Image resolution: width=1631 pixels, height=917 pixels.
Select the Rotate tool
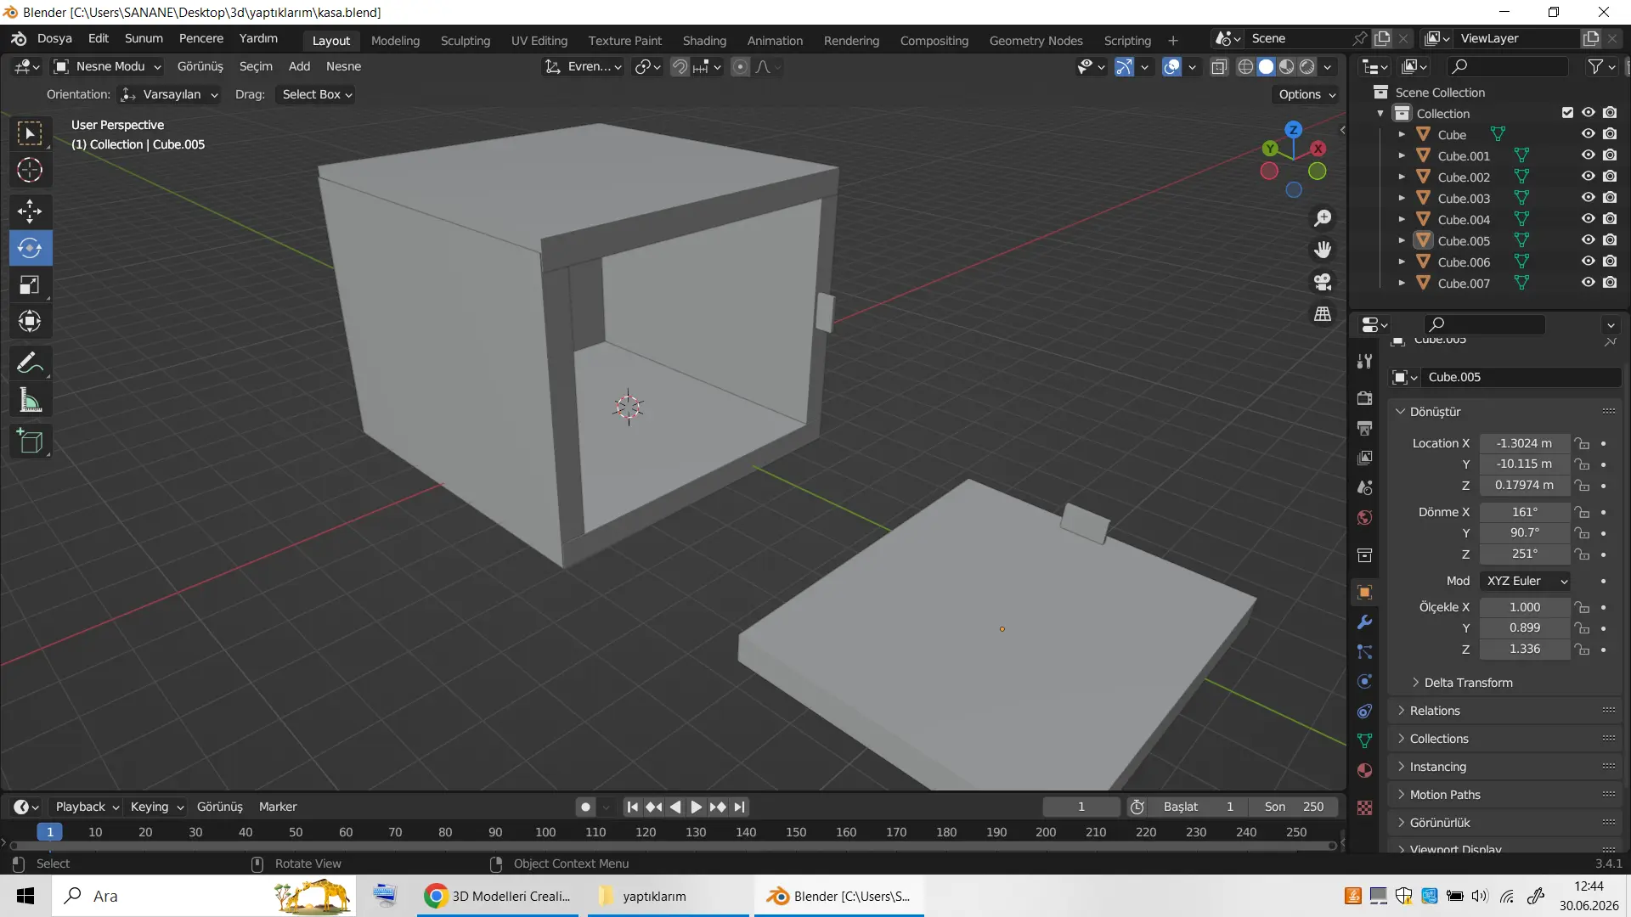point(30,248)
